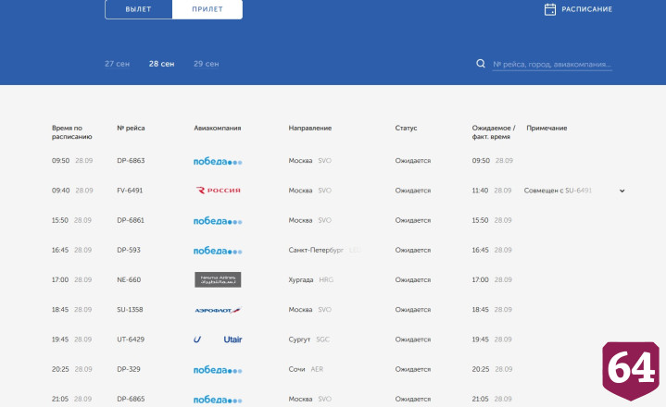Click the № рейса column header

(x=131, y=128)
